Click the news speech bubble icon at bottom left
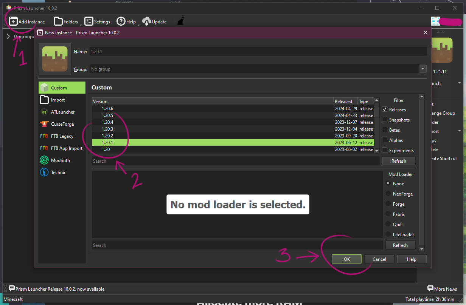This screenshot has width=466, height=305. pos(12,289)
